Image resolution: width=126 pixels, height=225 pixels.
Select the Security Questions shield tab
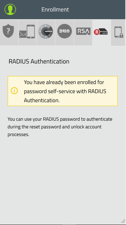coord(9,32)
